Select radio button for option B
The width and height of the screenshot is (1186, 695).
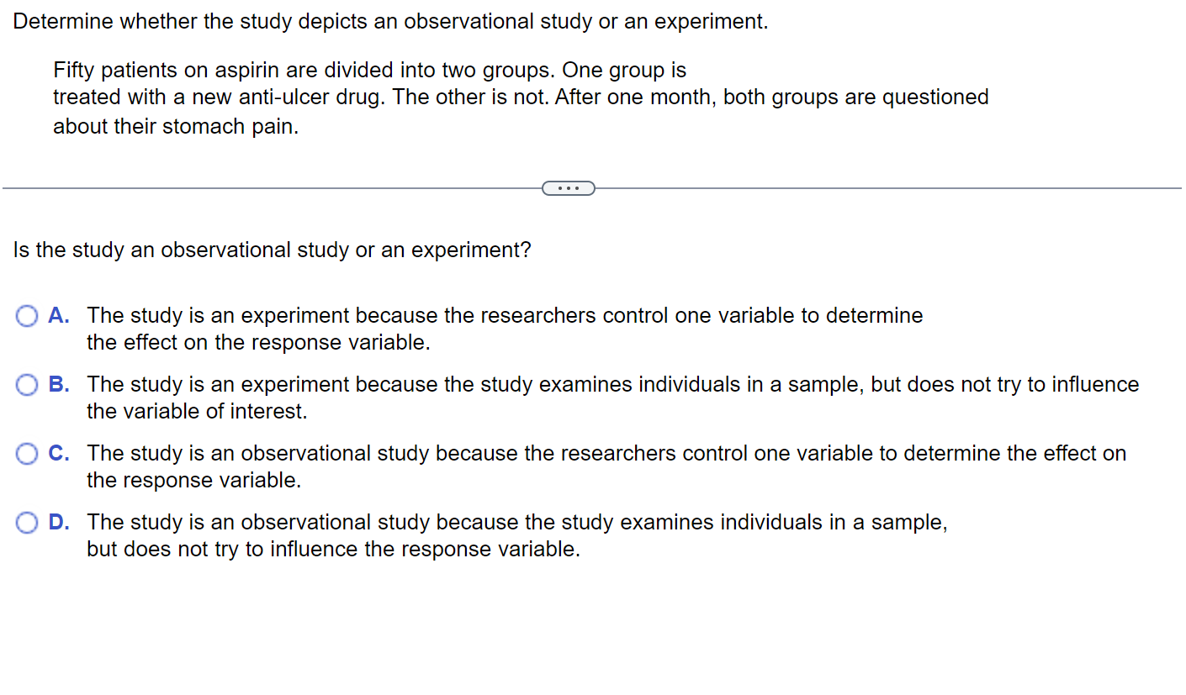click(x=26, y=384)
